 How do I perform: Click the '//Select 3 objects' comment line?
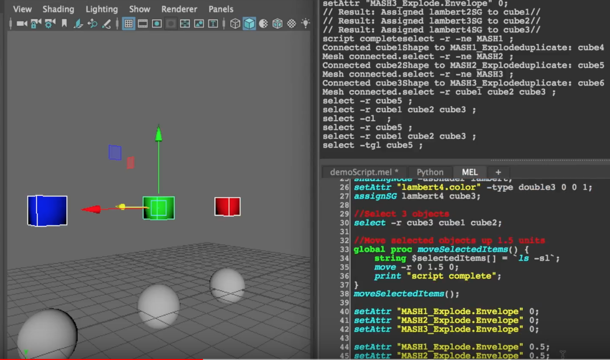pos(401,214)
